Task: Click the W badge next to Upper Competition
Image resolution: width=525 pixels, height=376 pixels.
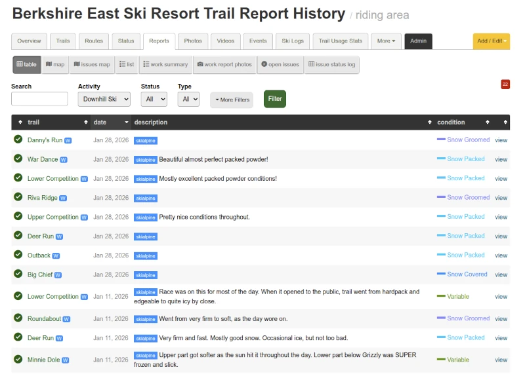Action: [x=84, y=217]
